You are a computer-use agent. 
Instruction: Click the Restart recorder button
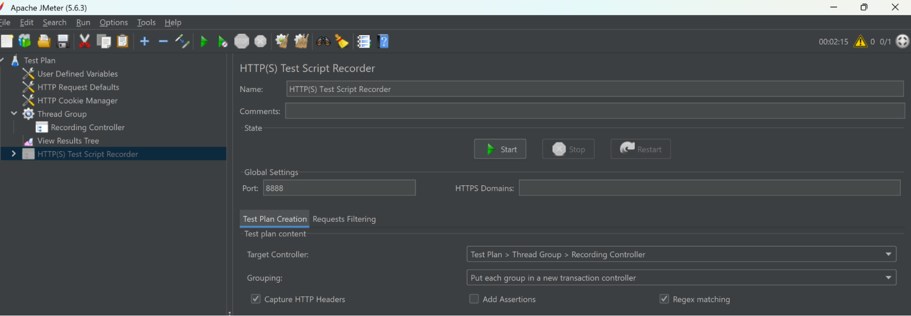click(640, 149)
